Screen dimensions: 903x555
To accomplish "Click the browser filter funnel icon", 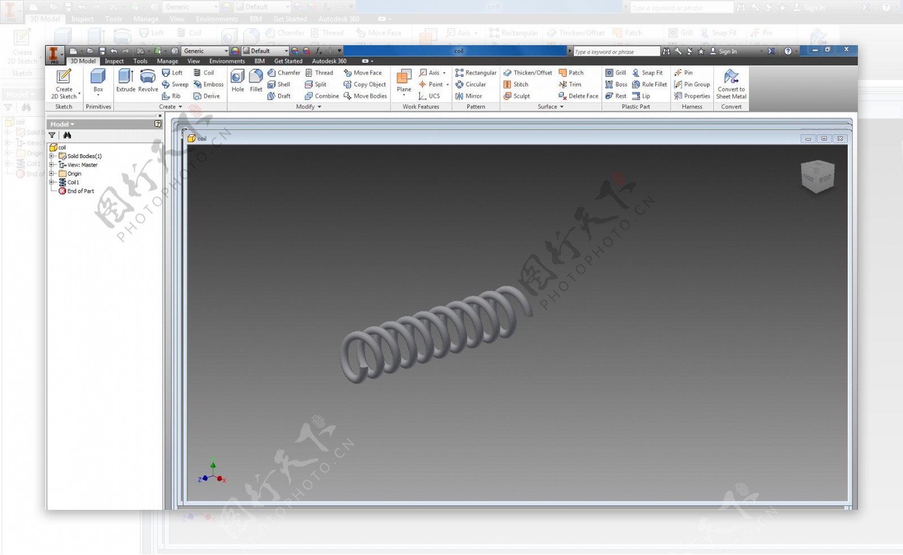I will [x=52, y=135].
